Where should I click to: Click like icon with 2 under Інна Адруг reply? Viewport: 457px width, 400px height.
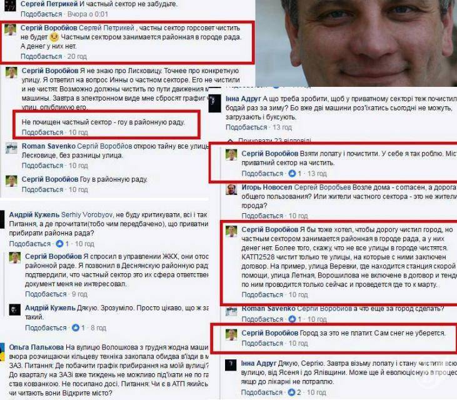[291, 392]
